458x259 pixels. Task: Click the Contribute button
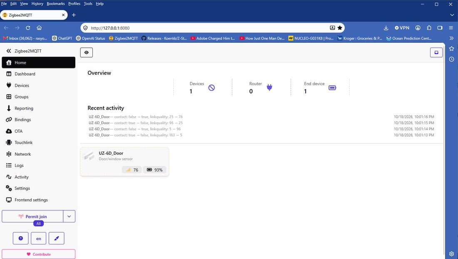click(x=39, y=254)
